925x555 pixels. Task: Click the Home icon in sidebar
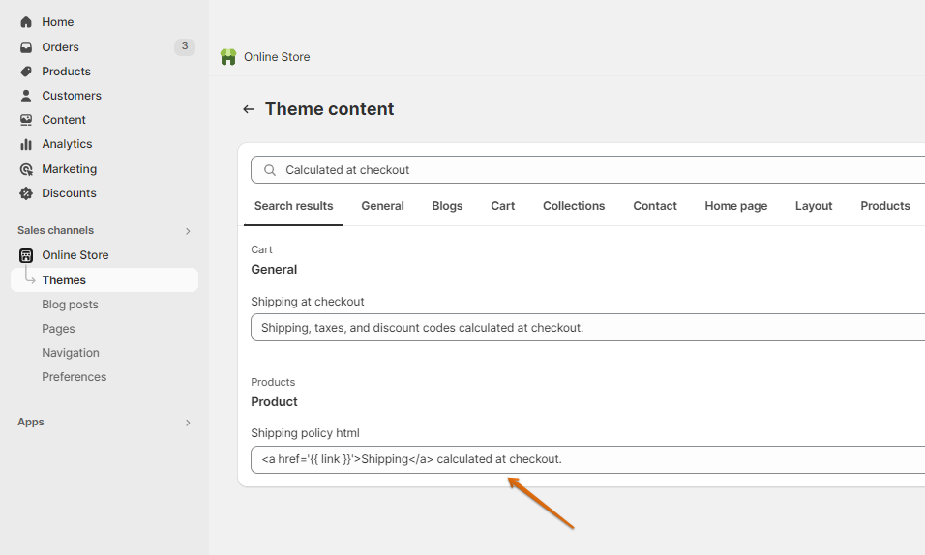(26, 22)
